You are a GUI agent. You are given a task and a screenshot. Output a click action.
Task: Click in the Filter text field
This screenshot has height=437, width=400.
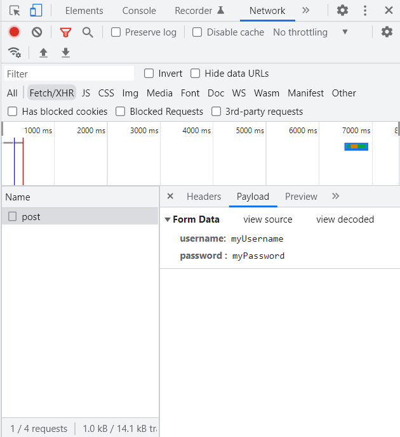point(69,74)
